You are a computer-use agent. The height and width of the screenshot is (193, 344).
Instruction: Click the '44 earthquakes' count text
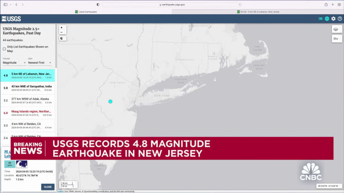[x=13, y=40]
